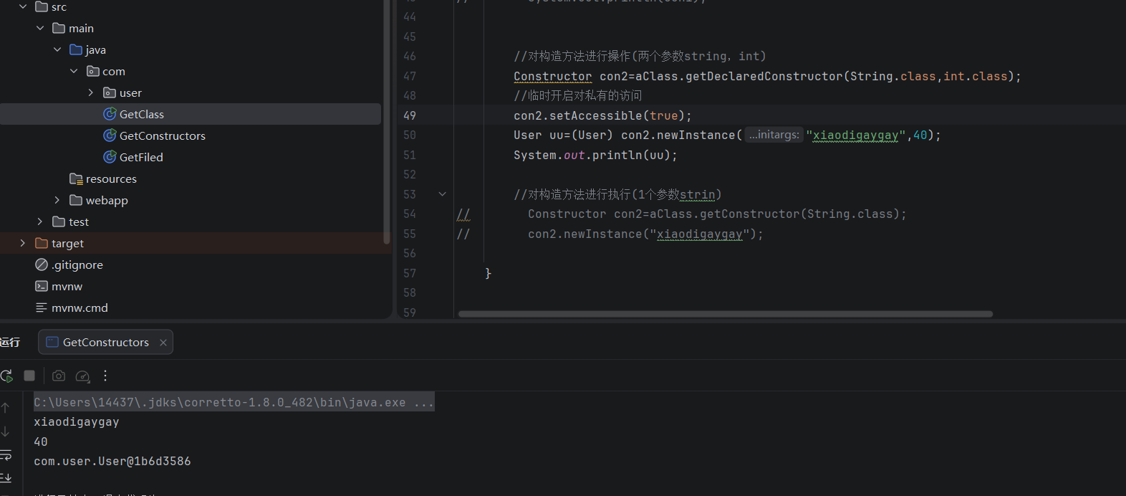Click the GetConstructors class icon in tree
The width and height of the screenshot is (1126, 496).
pyautogui.click(x=110, y=135)
